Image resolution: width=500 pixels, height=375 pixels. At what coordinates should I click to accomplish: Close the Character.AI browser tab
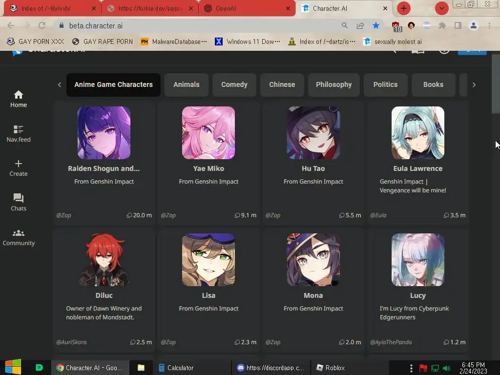tap(385, 8)
